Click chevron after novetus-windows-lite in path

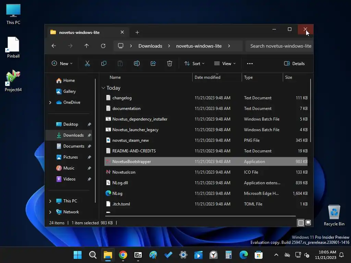(x=229, y=46)
